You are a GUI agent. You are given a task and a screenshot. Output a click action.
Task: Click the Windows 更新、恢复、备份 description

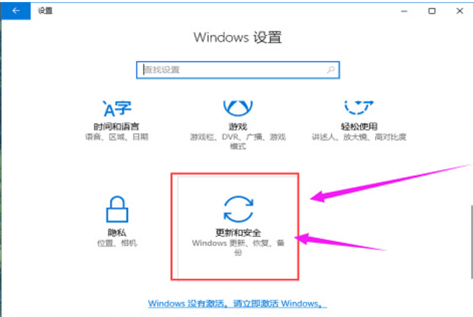click(x=238, y=247)
